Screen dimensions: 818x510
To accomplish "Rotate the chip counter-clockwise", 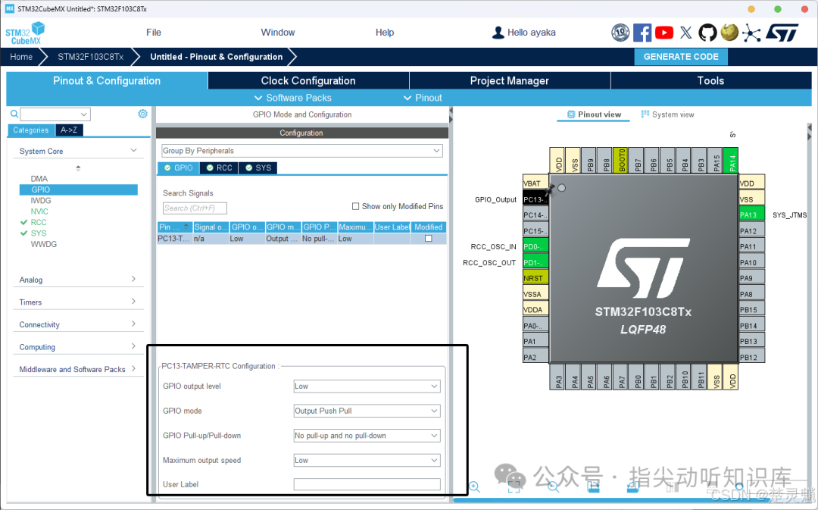I will pyautogui.click(x=632, y=487).
